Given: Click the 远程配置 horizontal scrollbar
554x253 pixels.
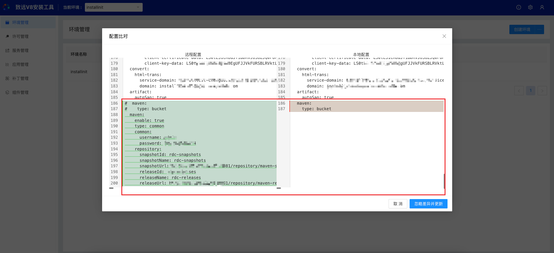Looking at the screenshot, I should (111, 188).
